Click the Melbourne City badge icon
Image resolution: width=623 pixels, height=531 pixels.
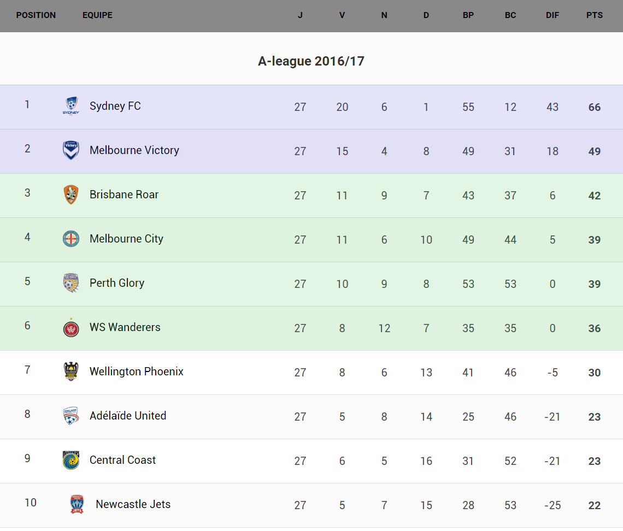(71, 239)
